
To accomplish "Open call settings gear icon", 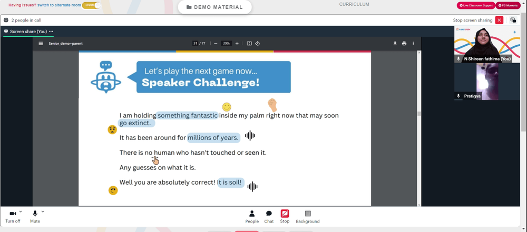I will (6, 20).
